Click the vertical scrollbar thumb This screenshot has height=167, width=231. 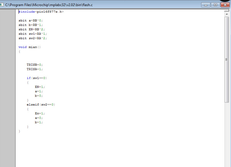point(227,59)
